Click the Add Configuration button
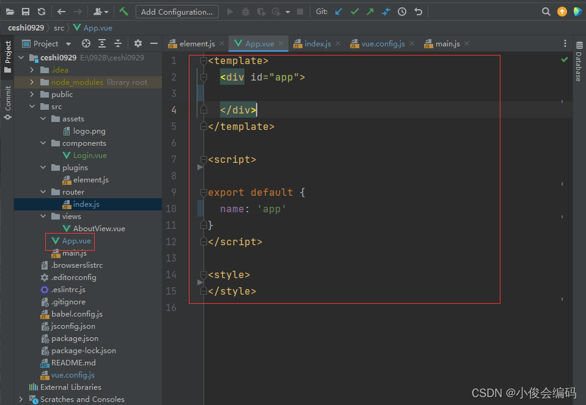The width and height of the screenshot is (586, 405). click(x=177, y=11)
